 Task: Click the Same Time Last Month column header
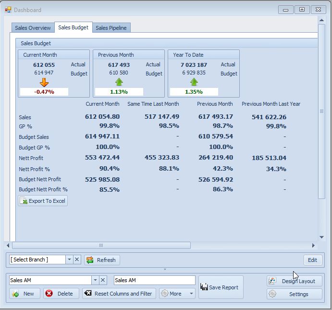(153, 104)
